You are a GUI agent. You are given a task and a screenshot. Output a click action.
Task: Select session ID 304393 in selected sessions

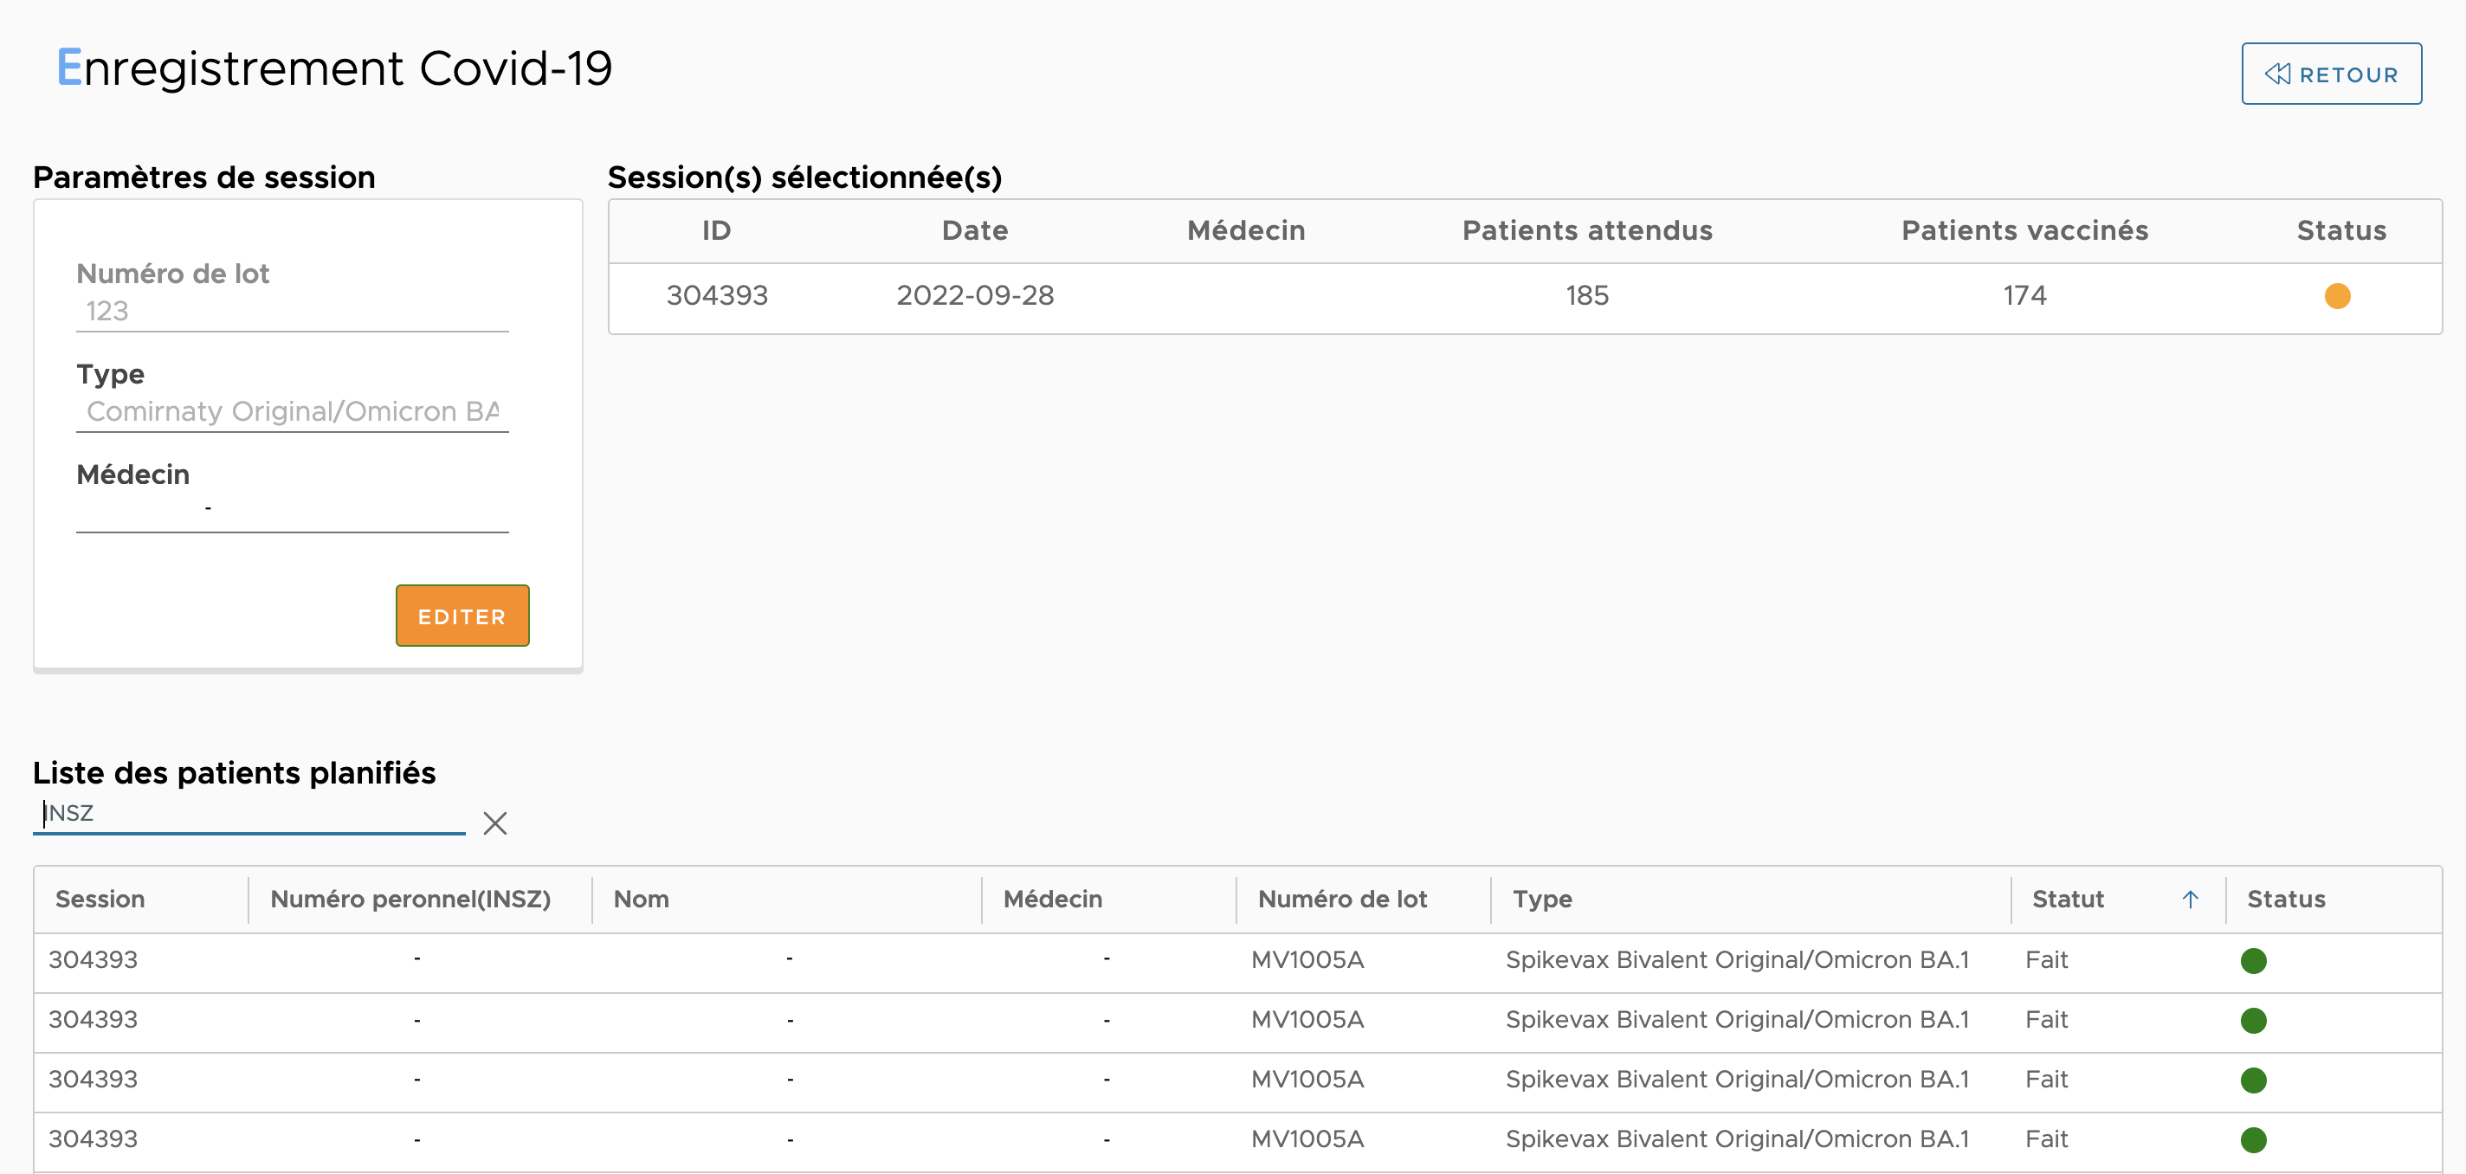point(717,296)
